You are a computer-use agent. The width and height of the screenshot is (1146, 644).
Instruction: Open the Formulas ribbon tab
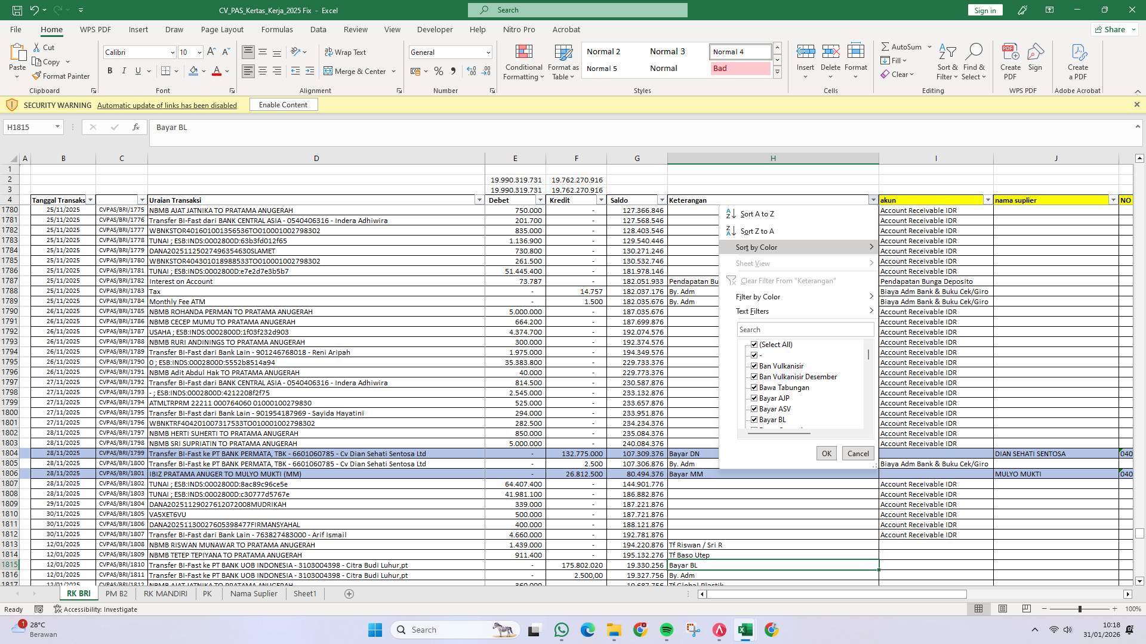[277, 29]
